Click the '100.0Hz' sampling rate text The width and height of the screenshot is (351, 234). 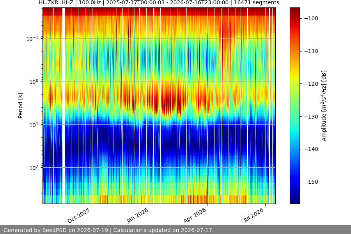(x=90, y=3)
